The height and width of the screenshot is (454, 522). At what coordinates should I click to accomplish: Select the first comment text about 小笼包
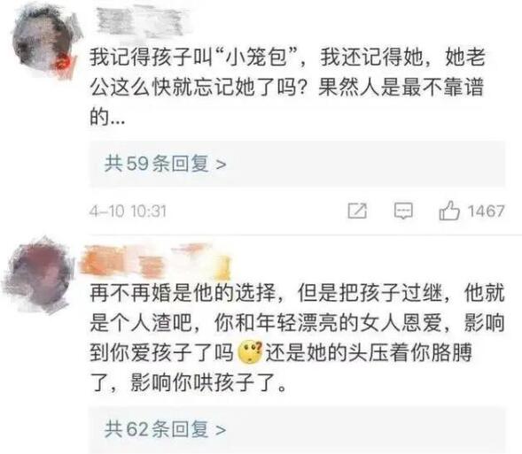pos(287,87)
